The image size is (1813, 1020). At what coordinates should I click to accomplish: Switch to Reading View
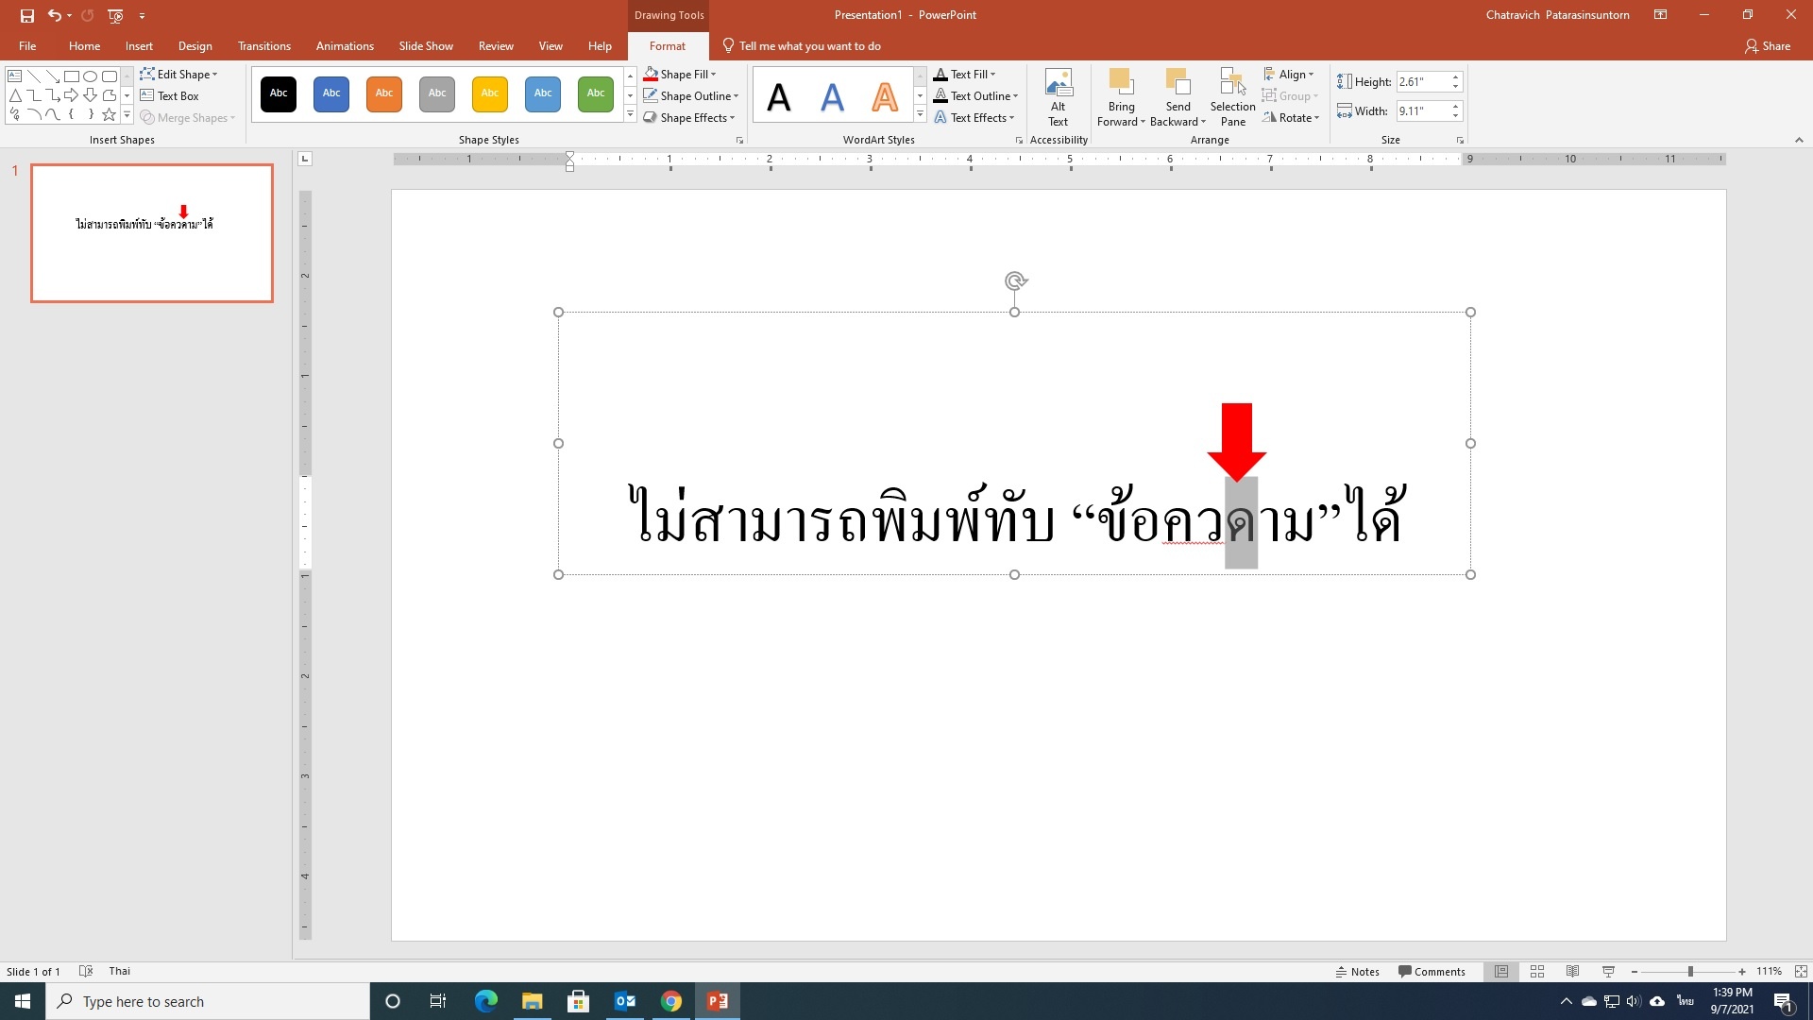click(x=1572, y=971)
